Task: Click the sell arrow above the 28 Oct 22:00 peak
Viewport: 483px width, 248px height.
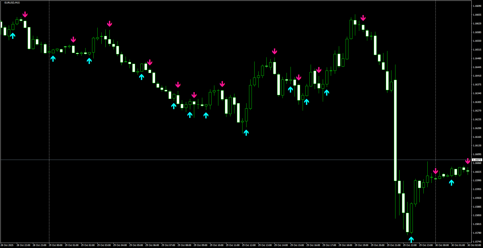Action: tap(25, 14)
